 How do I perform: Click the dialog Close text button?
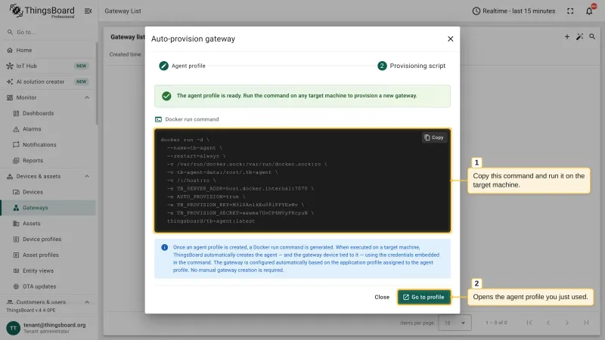(382, 297)
